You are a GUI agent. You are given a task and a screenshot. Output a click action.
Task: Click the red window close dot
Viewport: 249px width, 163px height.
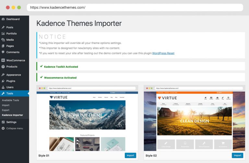tap(8, 7)
